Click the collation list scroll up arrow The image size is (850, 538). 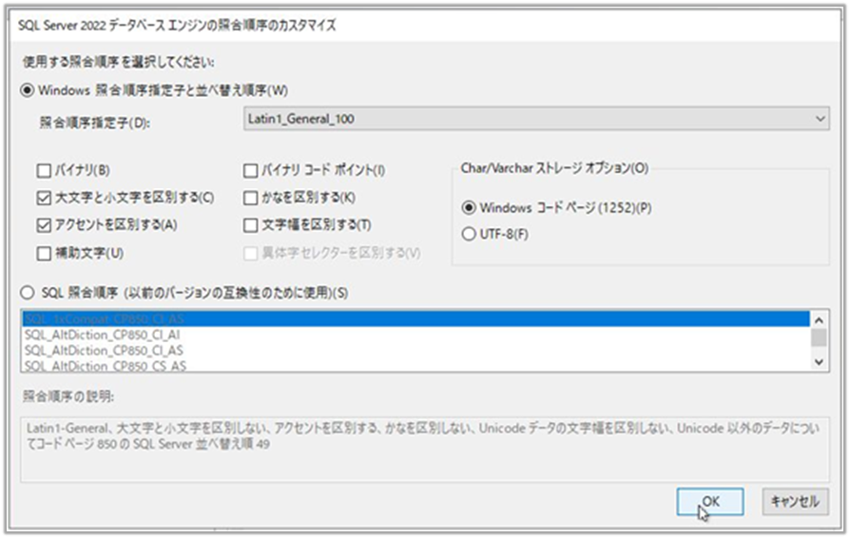pos(820,319)
